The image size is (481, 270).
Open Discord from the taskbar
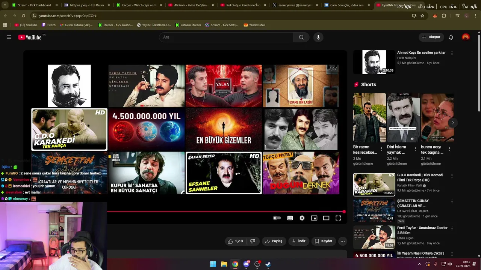pyautogui.click(x=246, y=264)
